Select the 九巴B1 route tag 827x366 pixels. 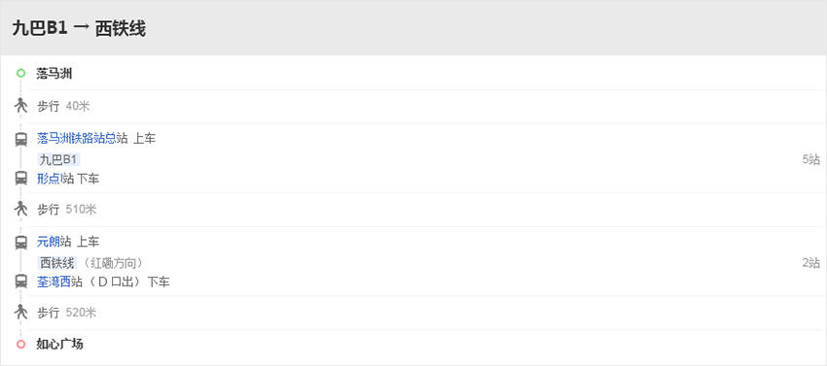pyautogui.click(x=58, y=159)
